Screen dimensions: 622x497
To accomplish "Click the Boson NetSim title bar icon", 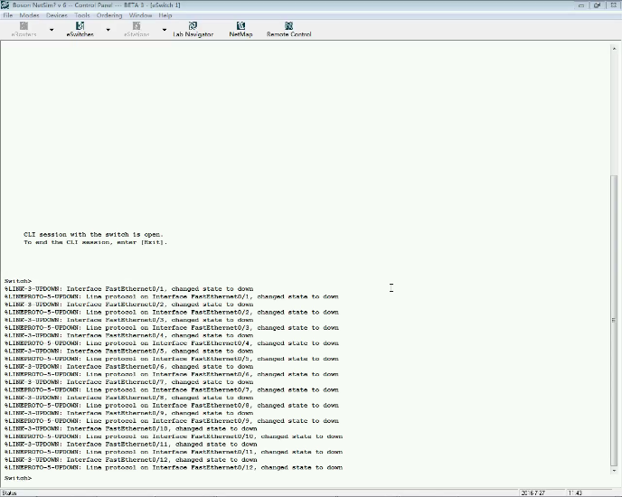I will click(x=5, y=5).
